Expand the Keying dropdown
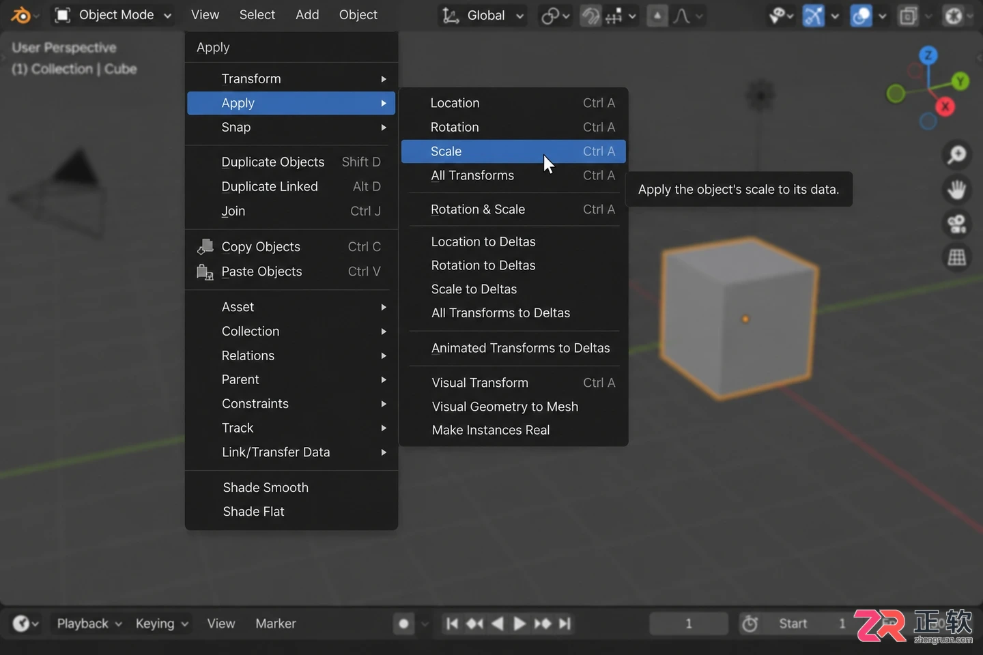The width and height of the screenshot is (983, 655). 162,624
